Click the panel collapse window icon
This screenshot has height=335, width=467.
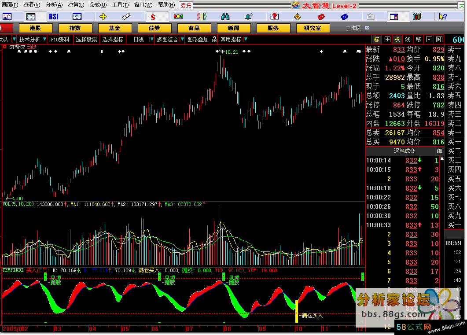429,40
